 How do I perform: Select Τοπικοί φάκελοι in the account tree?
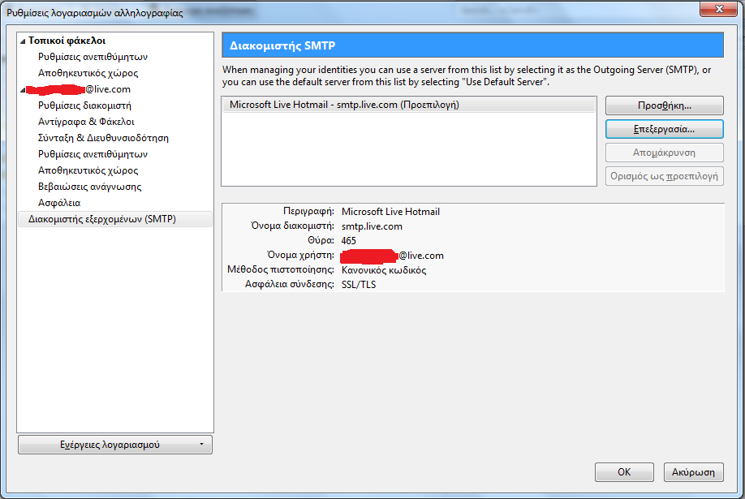(67, 41)
